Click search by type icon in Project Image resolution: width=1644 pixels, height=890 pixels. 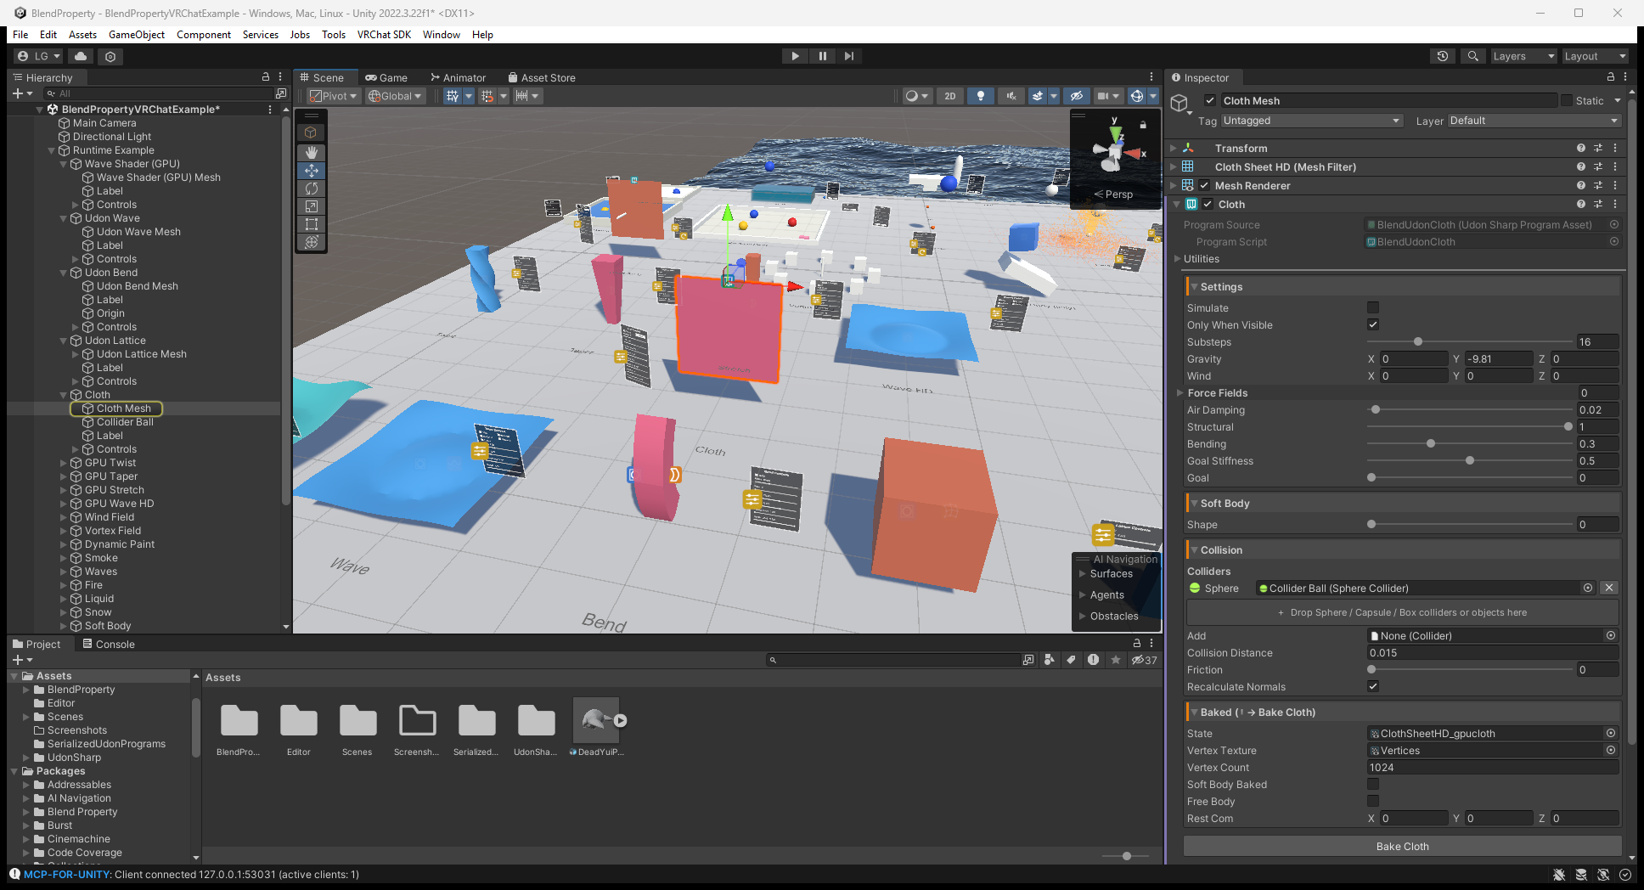(x=1050, y=660)
